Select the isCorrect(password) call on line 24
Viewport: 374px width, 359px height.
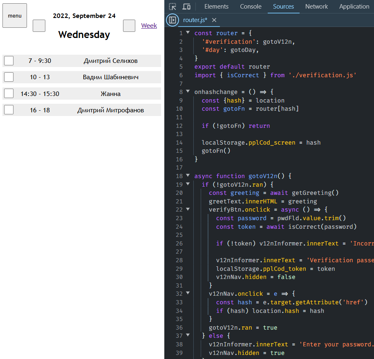pos(322,227)
